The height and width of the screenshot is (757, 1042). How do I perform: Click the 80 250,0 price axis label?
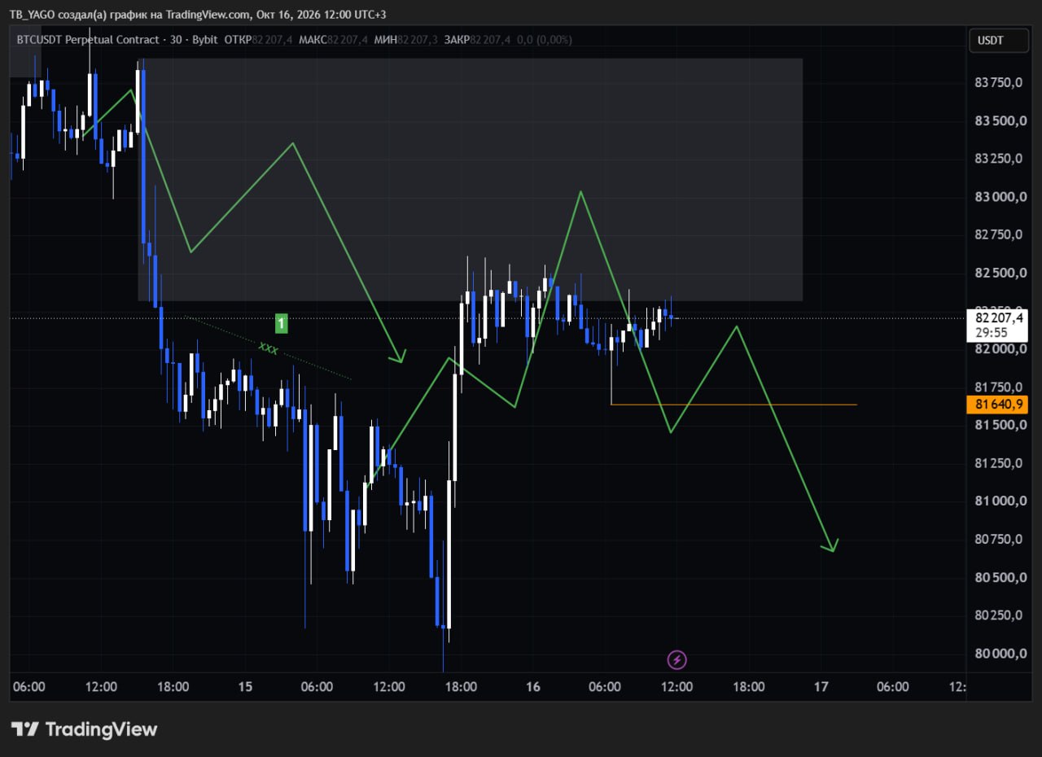pos(998,615)
